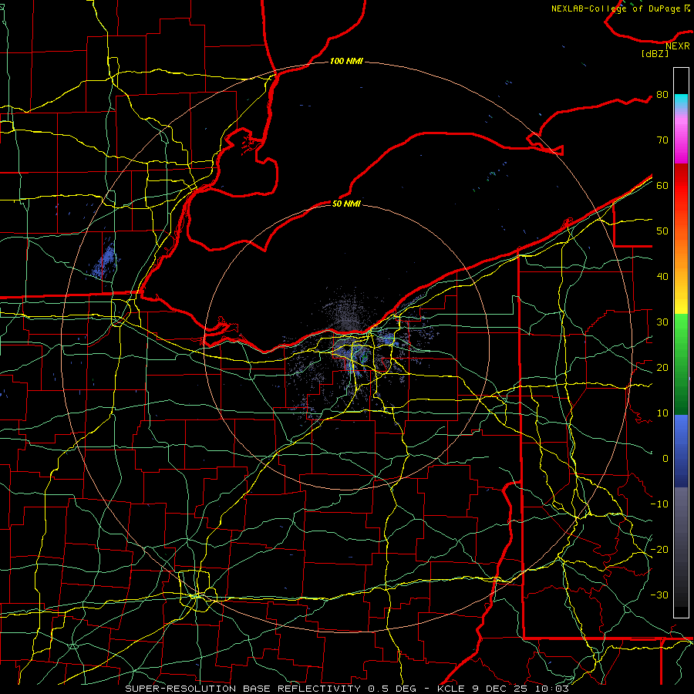This screenshot has height=694, width=694.
Task: Click the -20 value on dBZ scale
Action: click(x=659, y=549)
